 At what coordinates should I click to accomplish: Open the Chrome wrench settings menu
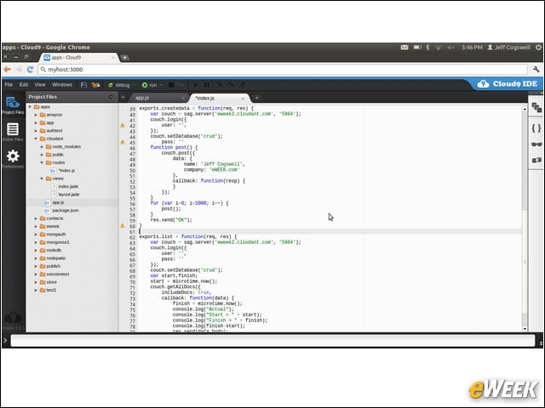click(x=536, y=70)
